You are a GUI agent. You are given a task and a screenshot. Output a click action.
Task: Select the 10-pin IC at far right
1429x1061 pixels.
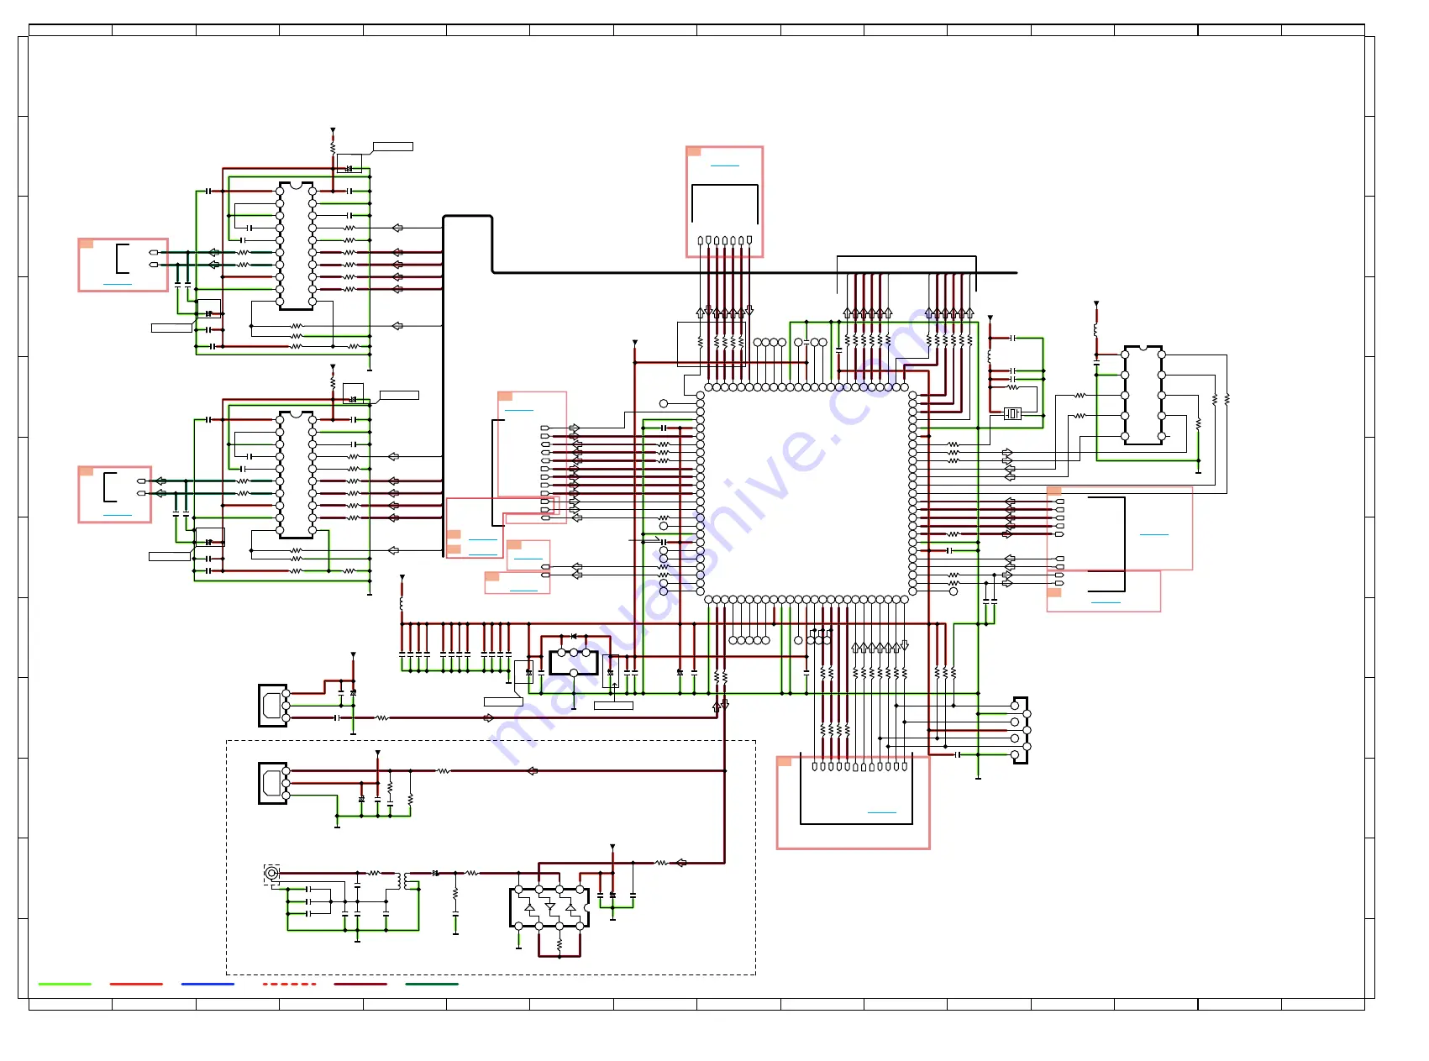coord(1143,395)
